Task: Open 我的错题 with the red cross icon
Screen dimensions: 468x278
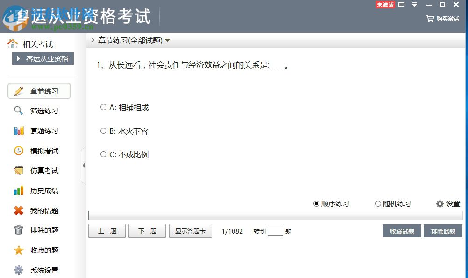Action: click(19, 210)
